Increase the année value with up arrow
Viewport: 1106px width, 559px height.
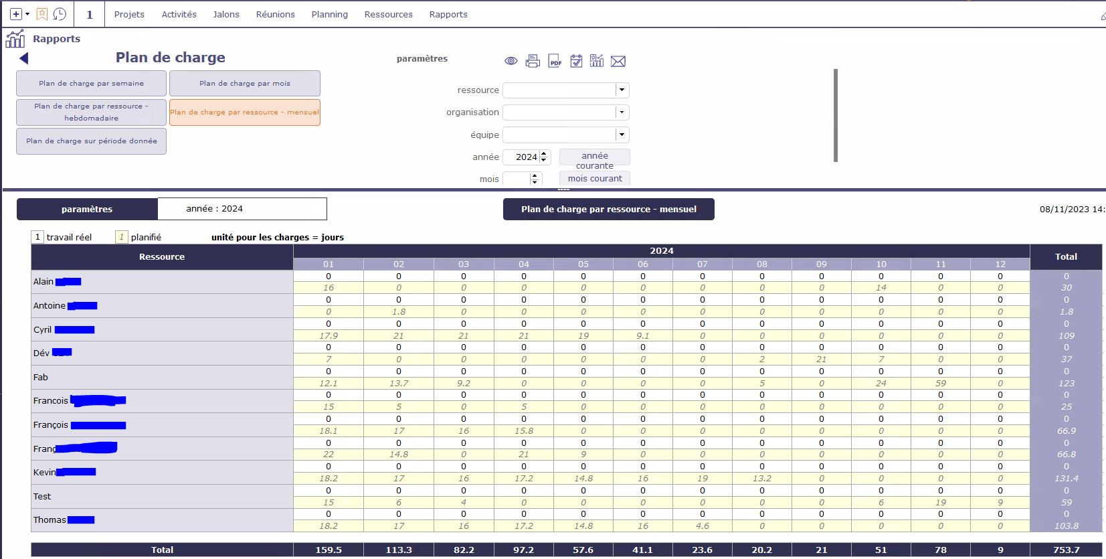(x=544, y=154)
